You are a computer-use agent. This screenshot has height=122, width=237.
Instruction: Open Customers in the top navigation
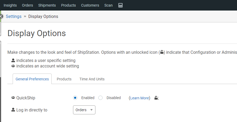coord(90,5)
